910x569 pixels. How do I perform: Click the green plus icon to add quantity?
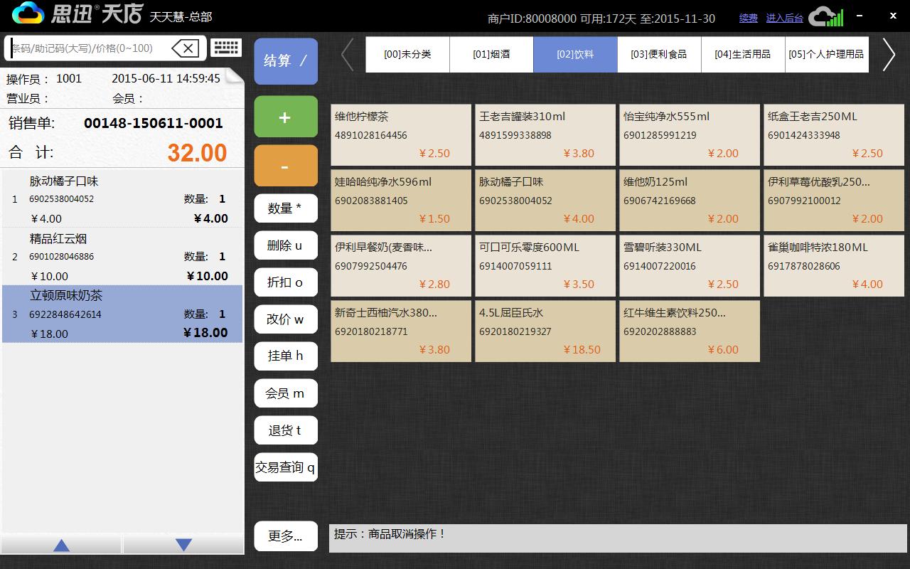[x=285, y=117]
